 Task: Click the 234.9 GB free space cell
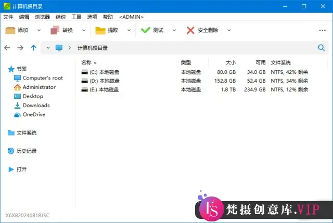(x=255, y=89)
